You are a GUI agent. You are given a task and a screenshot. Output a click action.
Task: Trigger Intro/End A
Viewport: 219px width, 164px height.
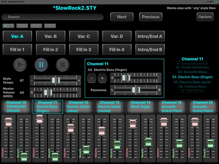150,36
